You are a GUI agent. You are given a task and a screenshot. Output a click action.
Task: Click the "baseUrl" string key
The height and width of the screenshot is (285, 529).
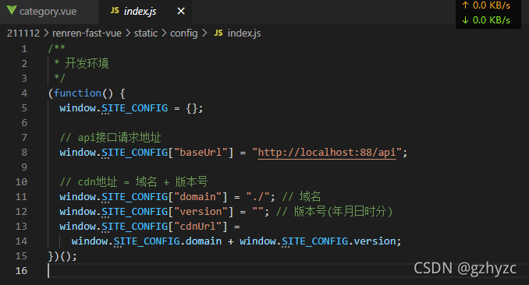201,153
